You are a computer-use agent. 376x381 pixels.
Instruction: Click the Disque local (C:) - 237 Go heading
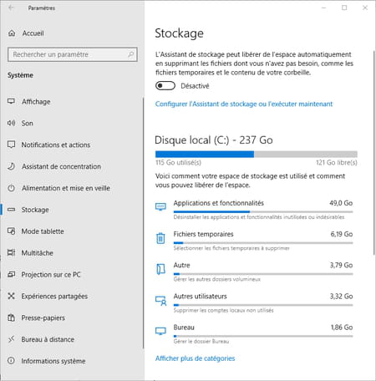[x=214, y=140]
